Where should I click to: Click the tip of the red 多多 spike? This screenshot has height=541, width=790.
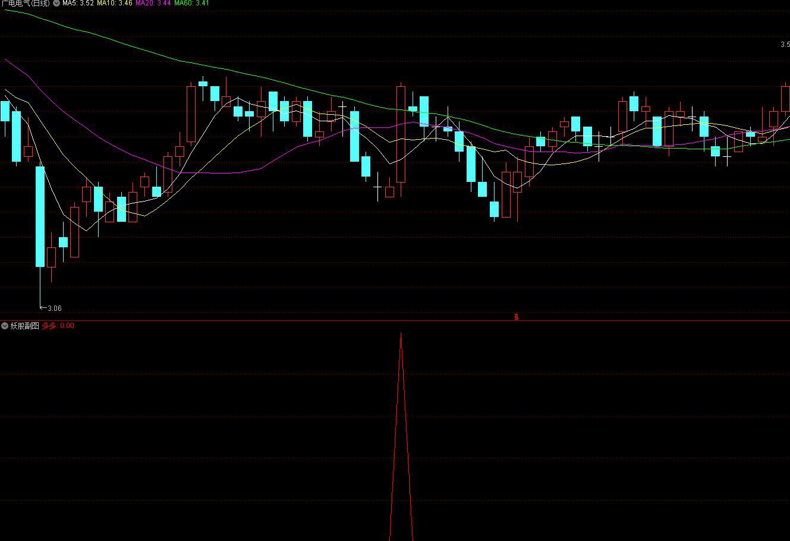pos(401,334)
